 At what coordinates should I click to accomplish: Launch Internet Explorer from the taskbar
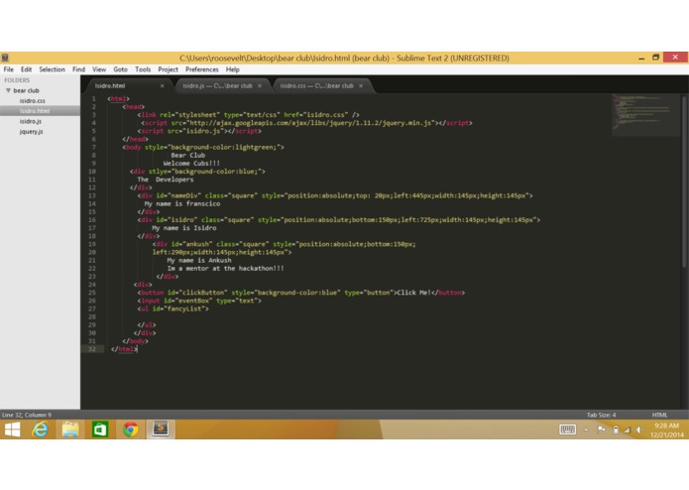pos(41,429)
